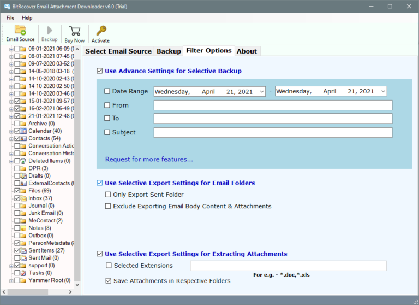The image size is (419, 305).
Task: Open the File menu
Action: click(x=10, y=18)
